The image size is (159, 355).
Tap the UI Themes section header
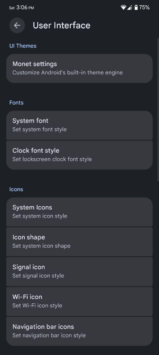point(23,46)
